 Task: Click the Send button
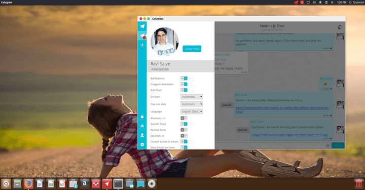[338, 145]
